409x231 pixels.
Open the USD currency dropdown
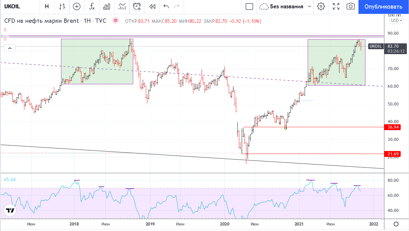point(396,21)
